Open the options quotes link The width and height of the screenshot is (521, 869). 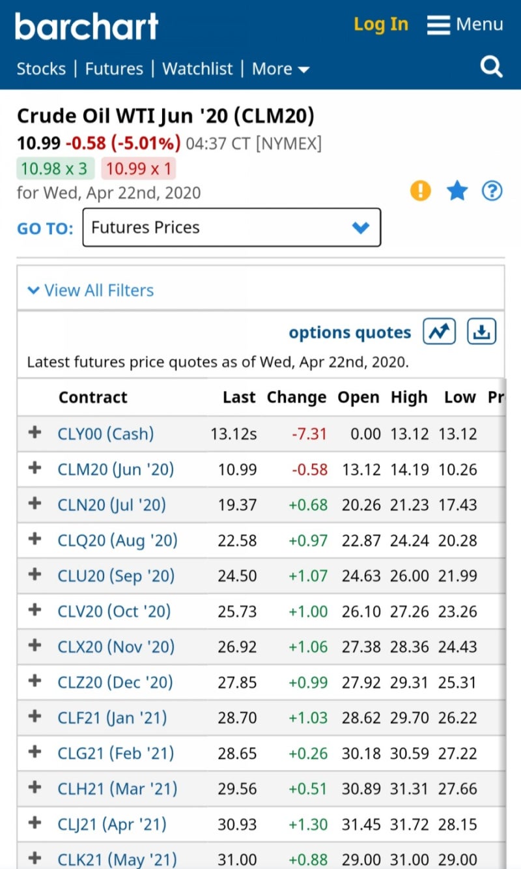350,332
